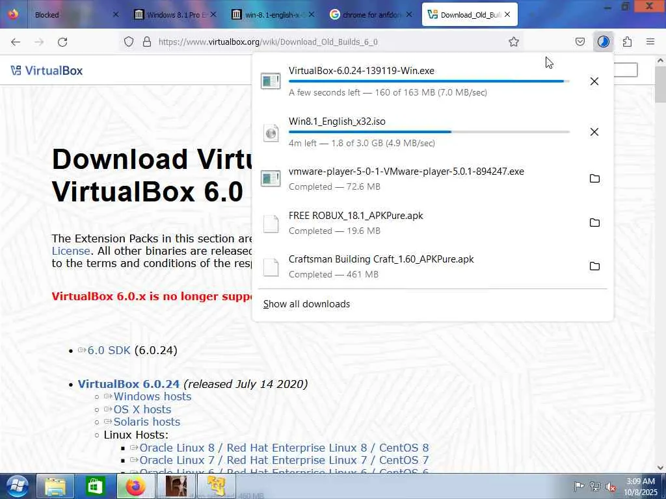Click the FREE ROBUX blank file icon
This screenshot has width=666, height=499.
pyautogui.click(x=271, y=224)
